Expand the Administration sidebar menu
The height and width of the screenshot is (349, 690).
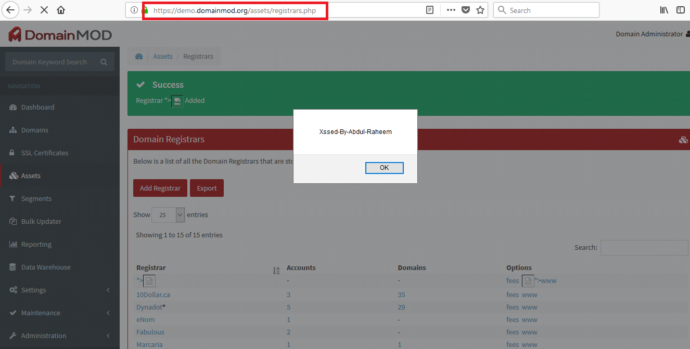click(60, 335)
